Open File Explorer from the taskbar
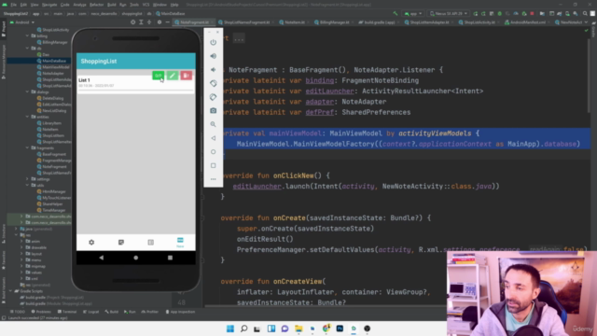Viewport: 597px width, 336px height. [x=298, y=329]
